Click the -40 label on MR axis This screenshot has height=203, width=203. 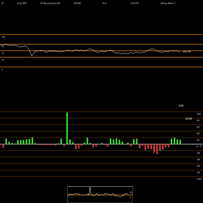[198, 160]
